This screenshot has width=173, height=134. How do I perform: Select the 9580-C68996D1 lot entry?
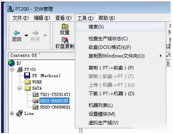[55, 107]
